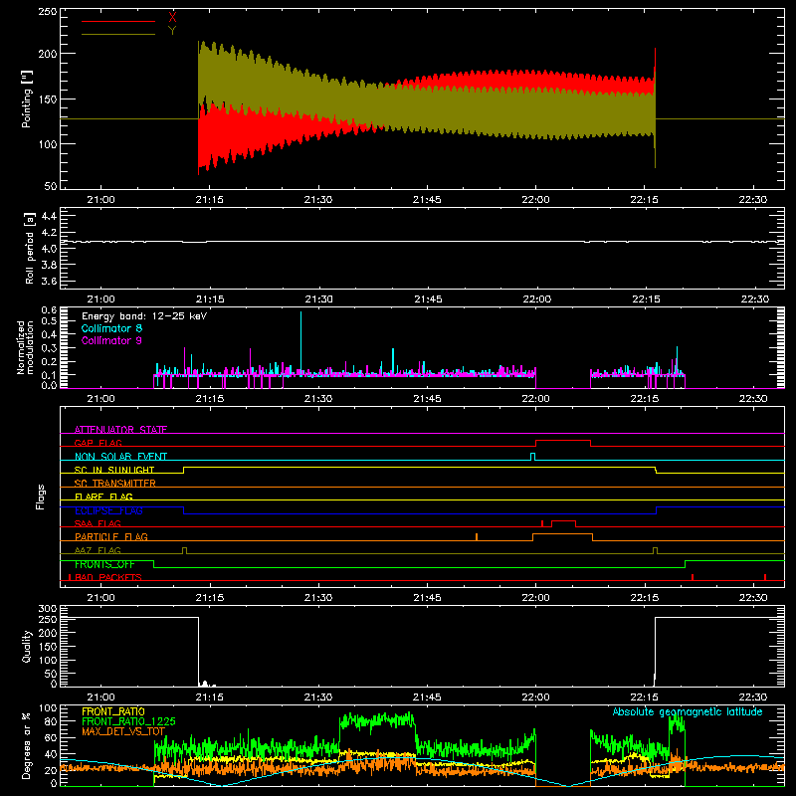Click the 21:30 tick under the Flags plot
This screenshot has width=796, height=796.
tap(318, 598)
